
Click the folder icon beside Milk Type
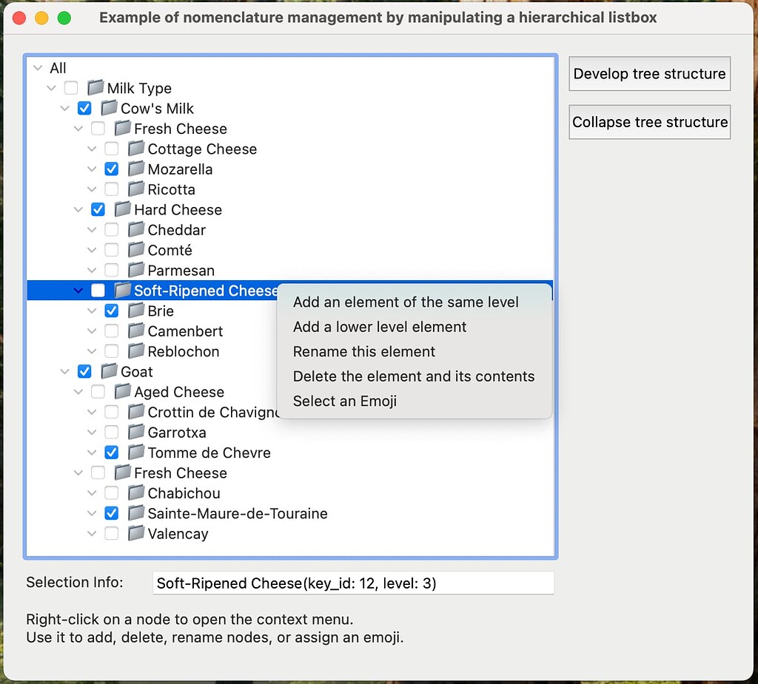tap(96, 87)
